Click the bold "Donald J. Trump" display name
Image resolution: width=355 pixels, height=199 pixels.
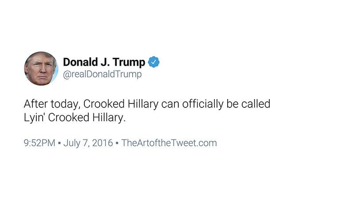[x=104, y=62]
